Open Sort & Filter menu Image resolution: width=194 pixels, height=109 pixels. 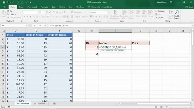click(x=171, y=15)
